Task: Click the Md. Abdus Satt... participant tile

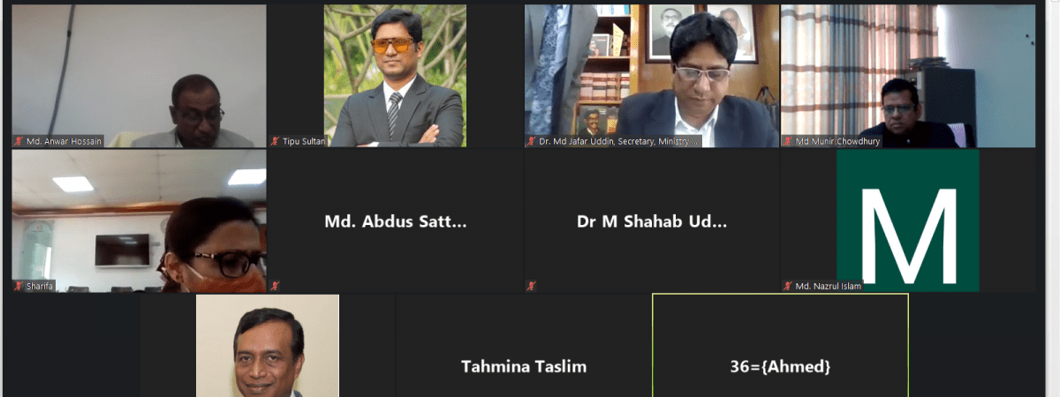Action: click(395, 221)
